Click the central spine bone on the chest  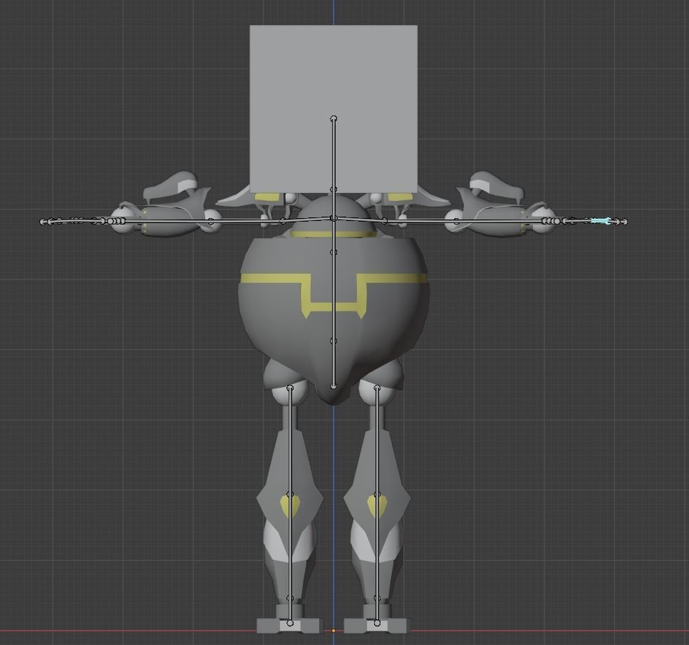(332, 299)
